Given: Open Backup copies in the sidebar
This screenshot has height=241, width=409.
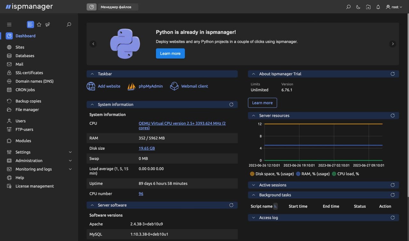Looking at the screenshot, I should click(28, 101).
